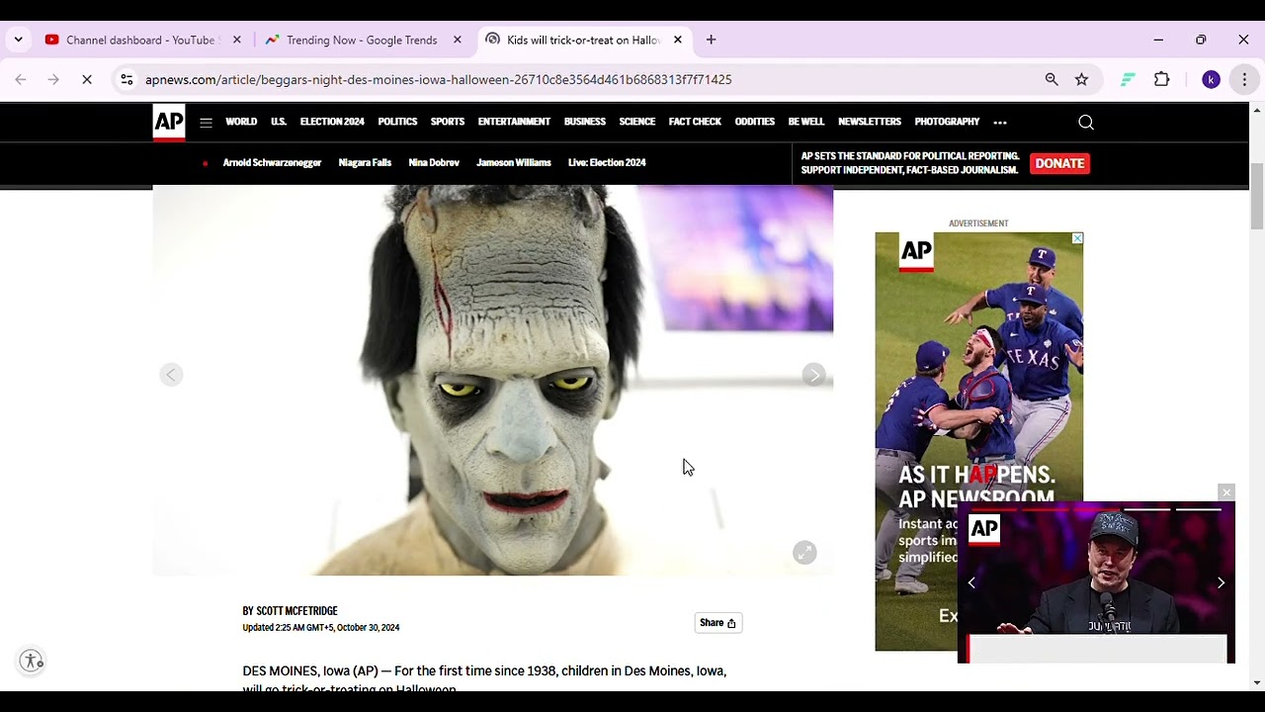The width and height of the screenshot is (1265, 712).
Task: Open the PHOTOGRAPHY section
Action: point(947,122)
